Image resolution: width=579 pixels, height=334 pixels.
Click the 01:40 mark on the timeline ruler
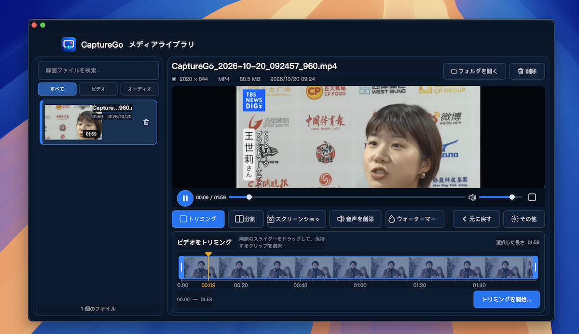[479, 285]
